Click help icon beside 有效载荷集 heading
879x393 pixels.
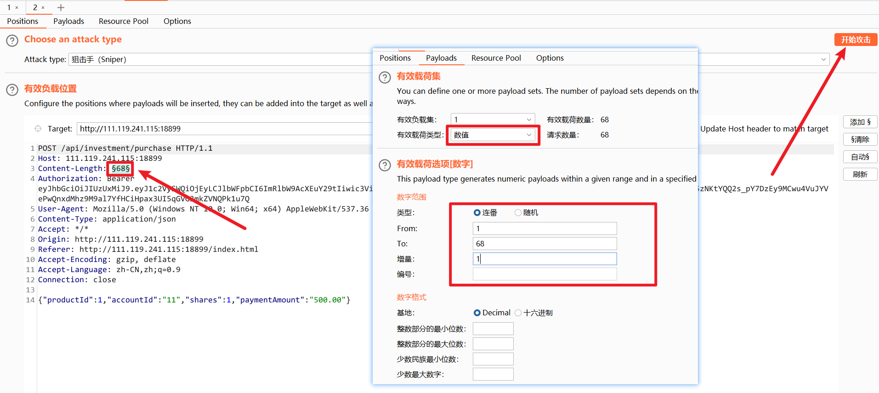385,77
